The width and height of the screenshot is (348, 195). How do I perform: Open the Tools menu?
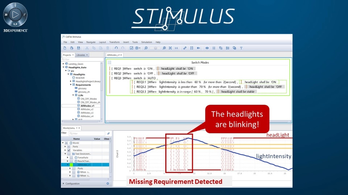tap(135, 42)
